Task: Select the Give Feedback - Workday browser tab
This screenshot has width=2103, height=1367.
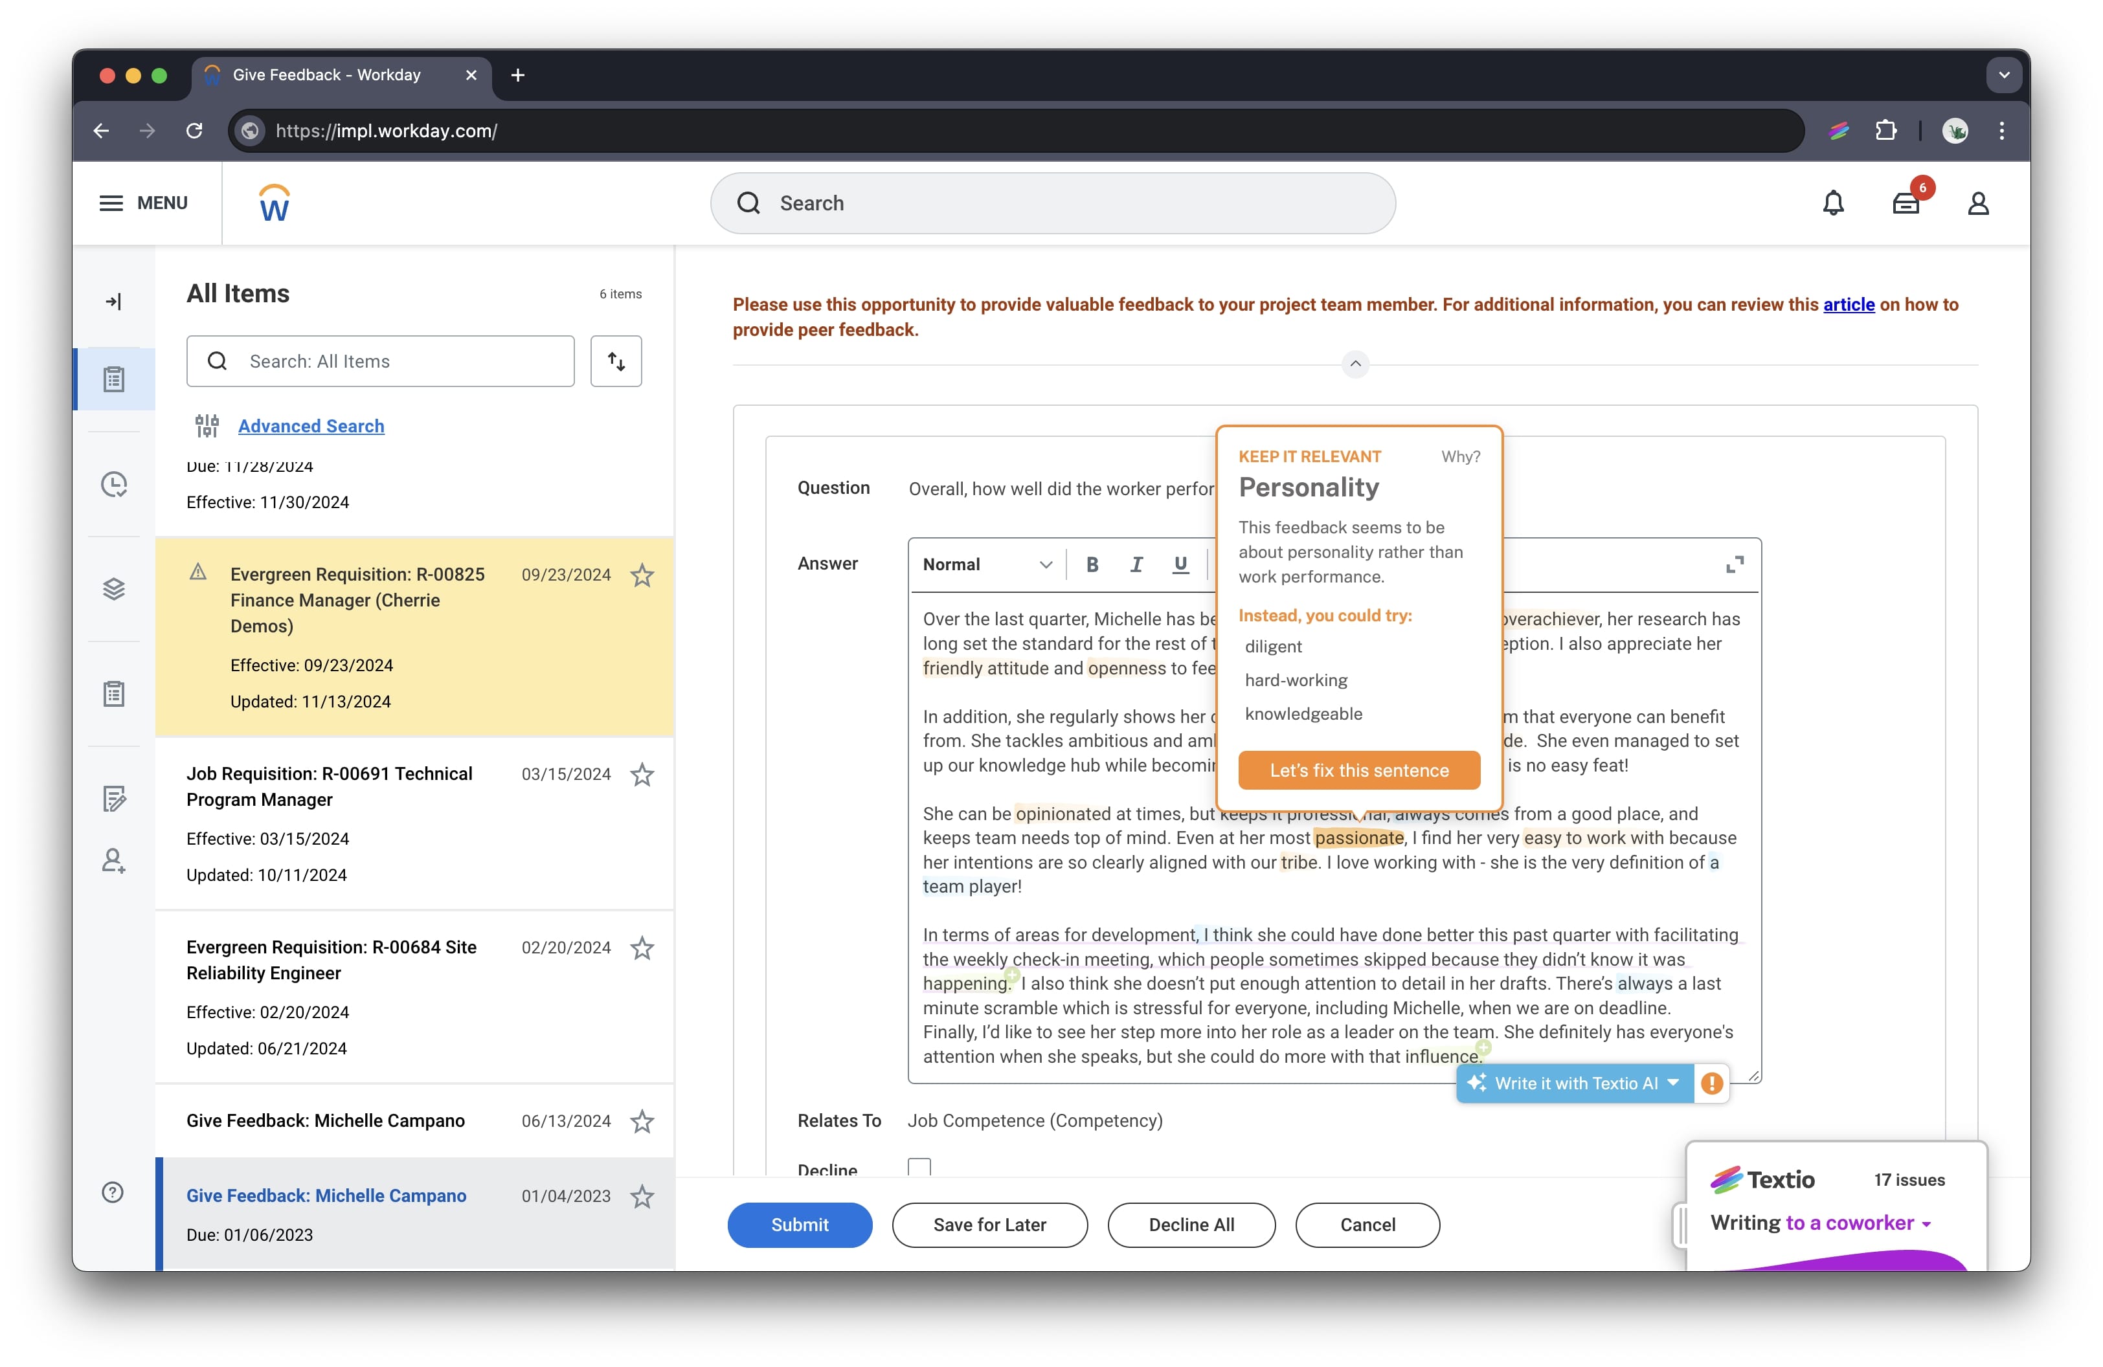Action: click(x=325, y=75)
